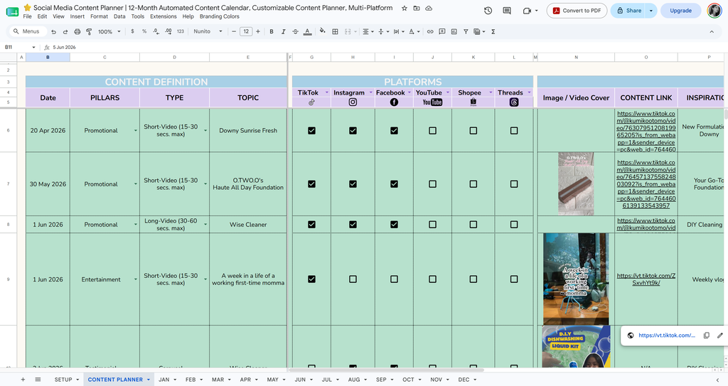Apply strikethrough formatting

tap(295, 31)
